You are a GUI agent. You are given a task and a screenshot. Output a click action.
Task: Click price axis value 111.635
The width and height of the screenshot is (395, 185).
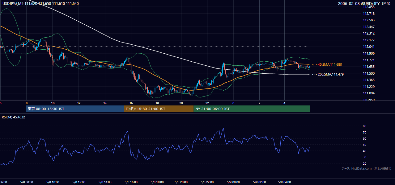[368, 67]
